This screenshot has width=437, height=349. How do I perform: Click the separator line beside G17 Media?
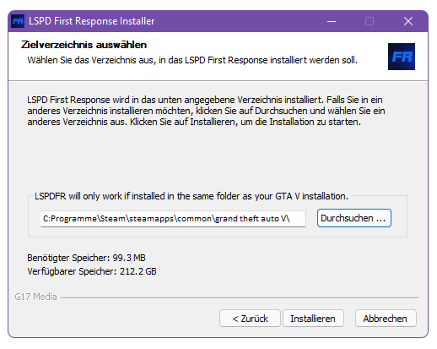tap(240, 297)
